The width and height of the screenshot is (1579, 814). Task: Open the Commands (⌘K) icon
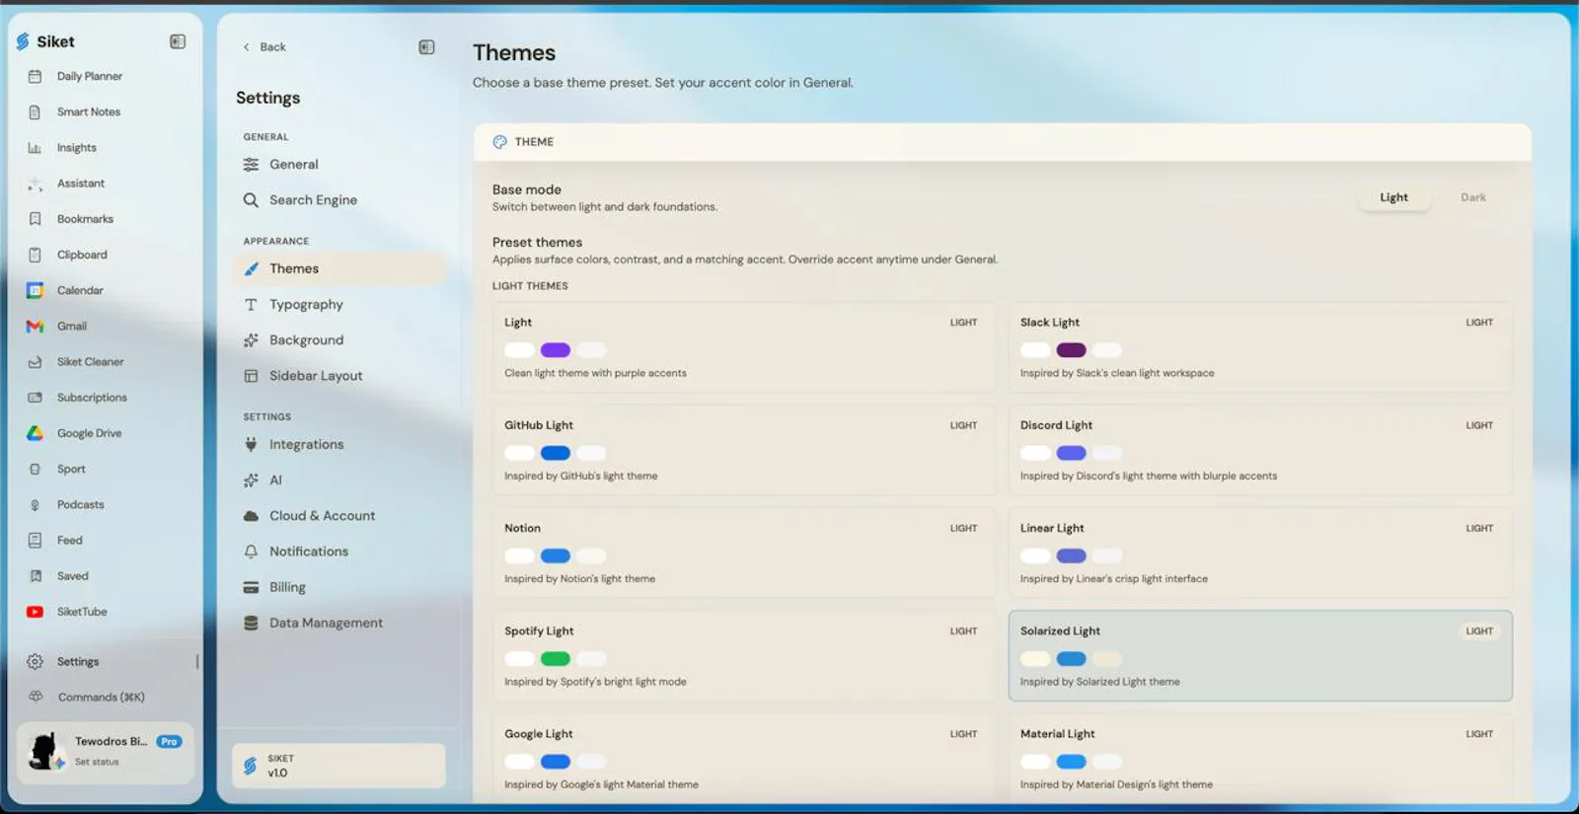35,697
